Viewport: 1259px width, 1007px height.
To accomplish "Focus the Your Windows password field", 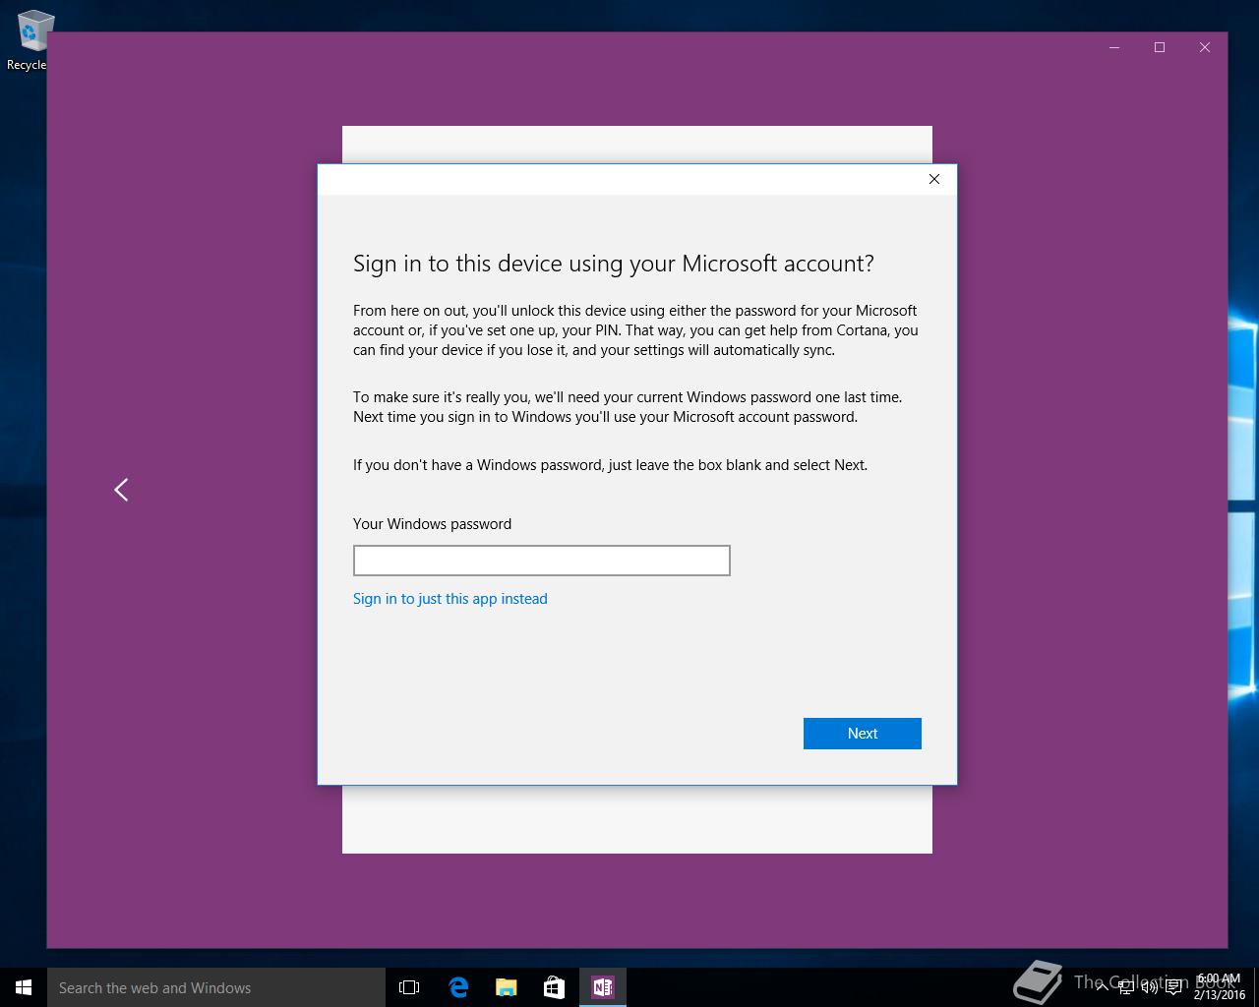I will [541, 561].
